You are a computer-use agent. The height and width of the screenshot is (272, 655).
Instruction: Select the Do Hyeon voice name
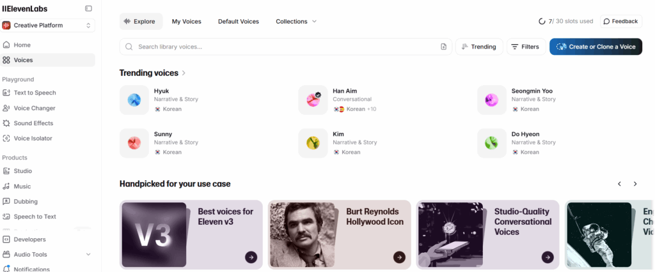point(526,134)
